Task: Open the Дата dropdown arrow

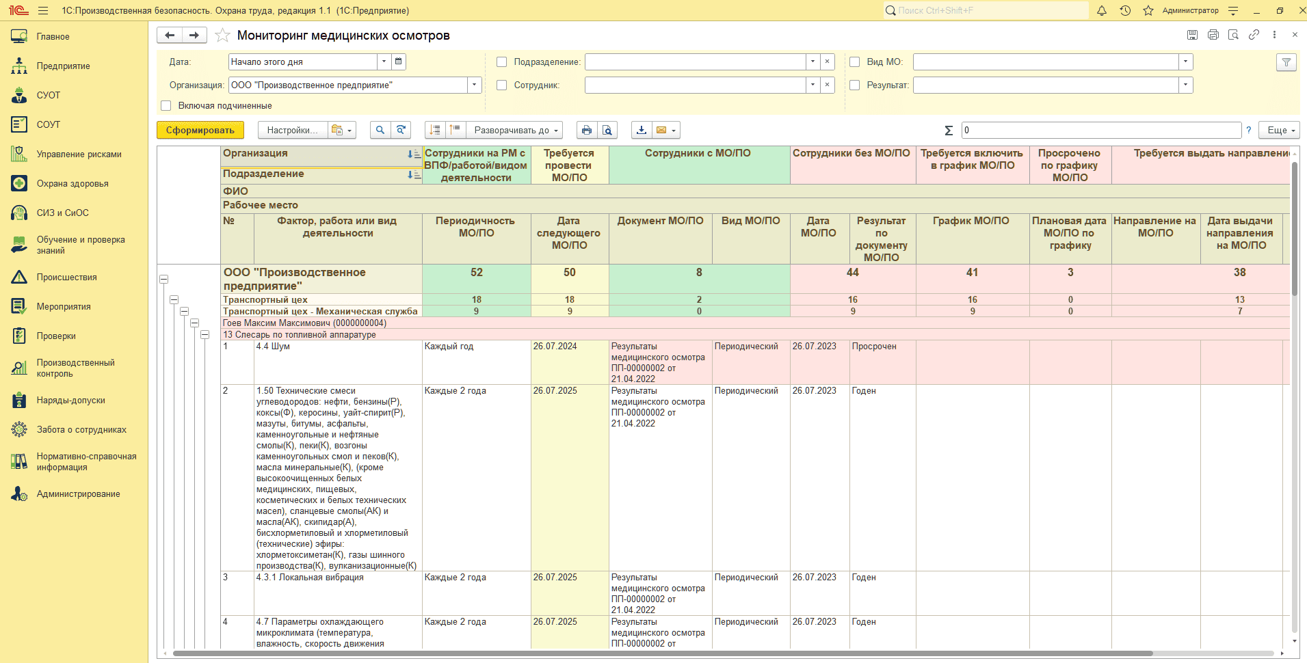Action: pos(384,62)
